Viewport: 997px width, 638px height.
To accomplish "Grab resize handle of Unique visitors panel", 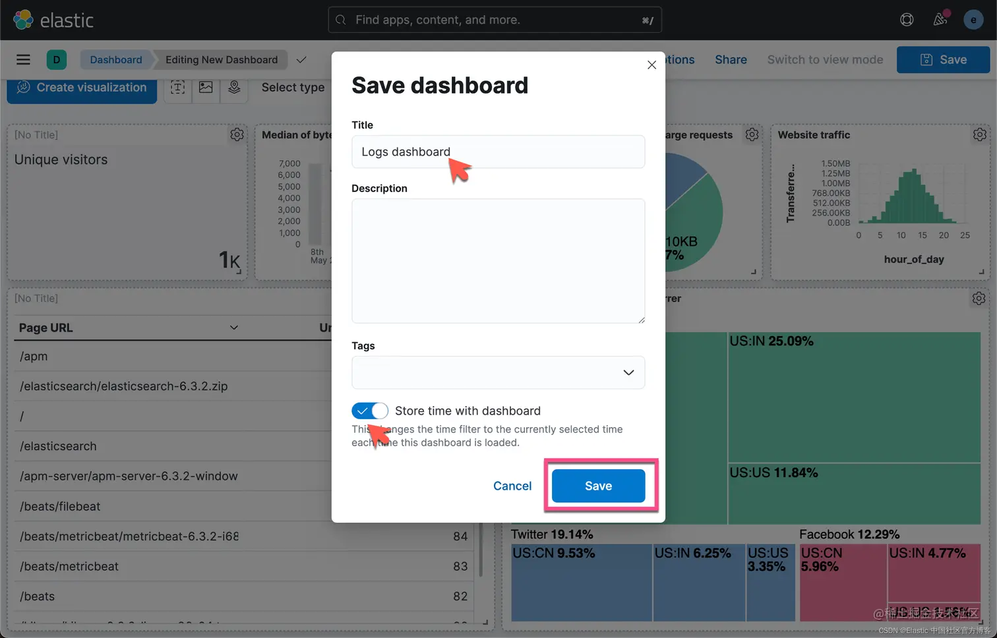I will point(239,272).
